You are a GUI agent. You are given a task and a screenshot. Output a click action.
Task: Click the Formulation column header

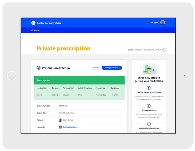point(68,88)
